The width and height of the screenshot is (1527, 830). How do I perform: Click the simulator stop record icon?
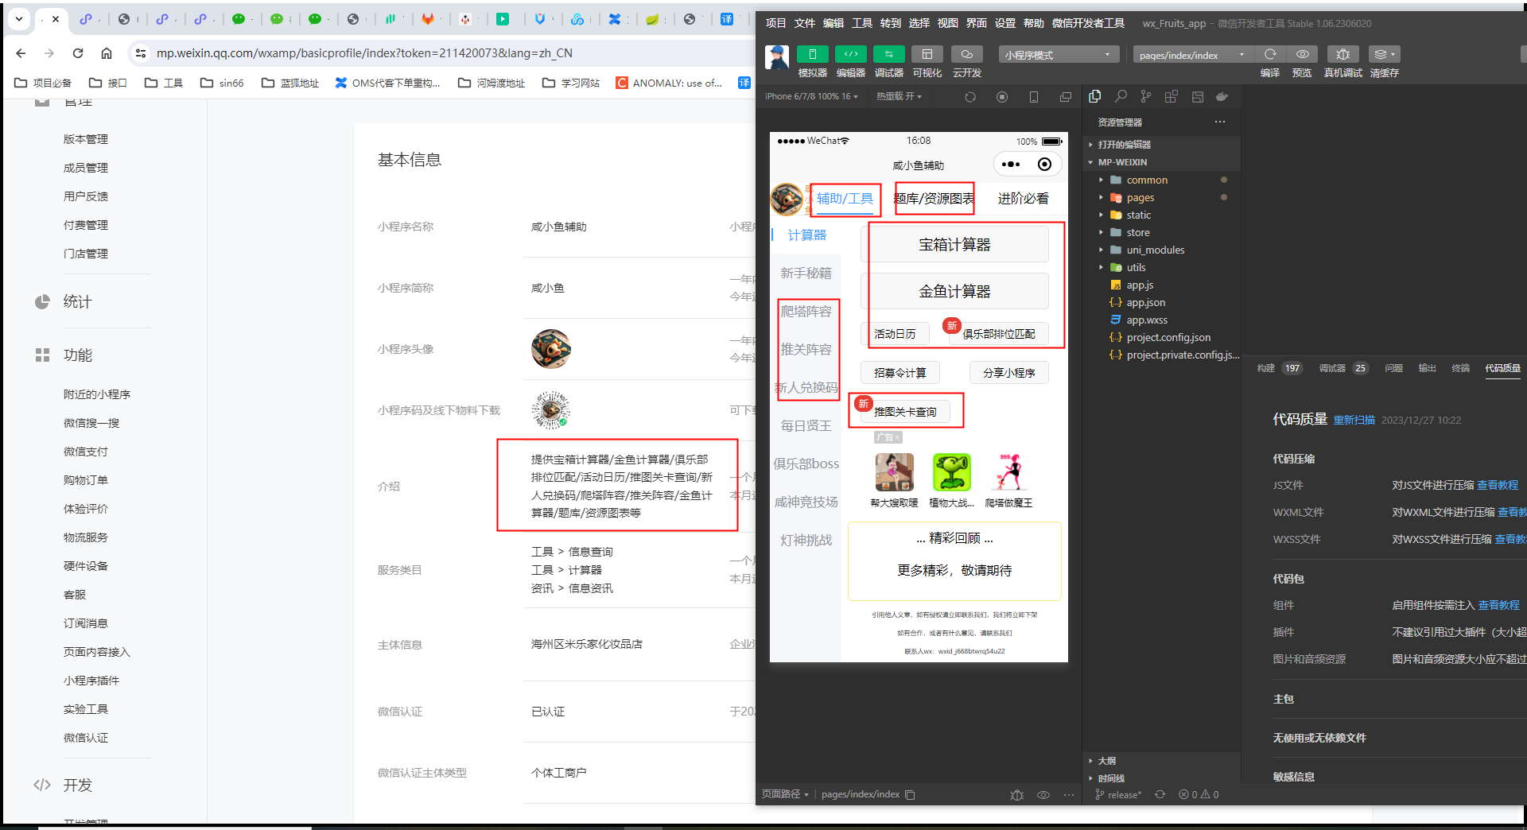pos(1002,97)
